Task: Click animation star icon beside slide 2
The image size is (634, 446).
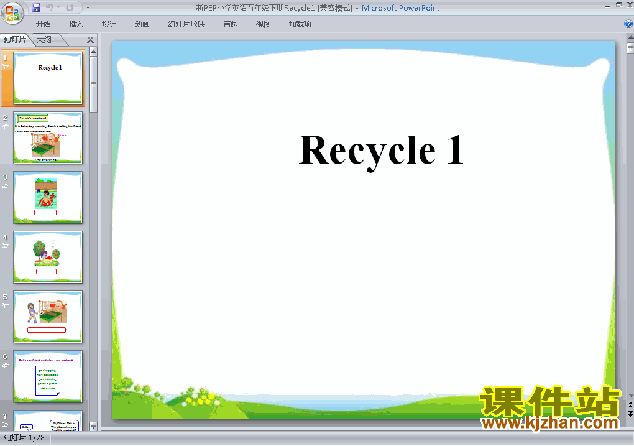Action: click(5, 126)
